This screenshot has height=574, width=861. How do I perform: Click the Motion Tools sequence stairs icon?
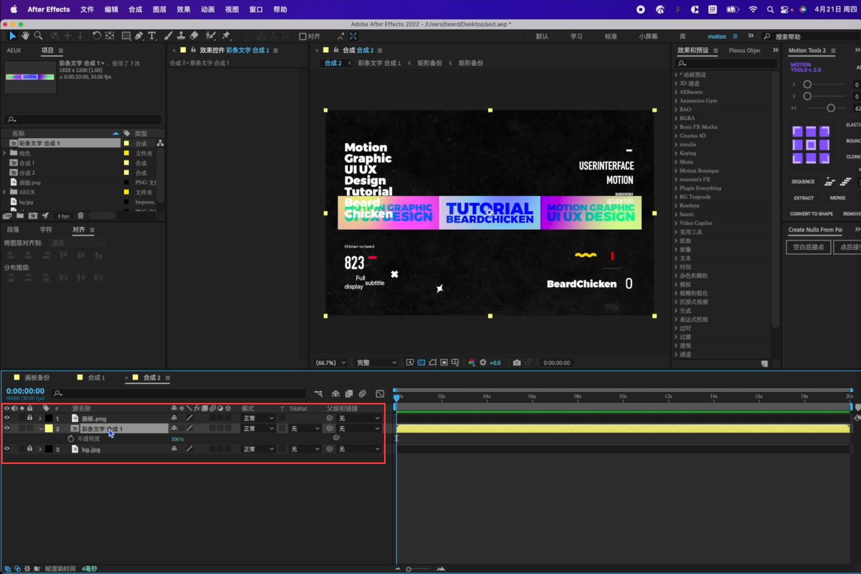click(829, 182)
